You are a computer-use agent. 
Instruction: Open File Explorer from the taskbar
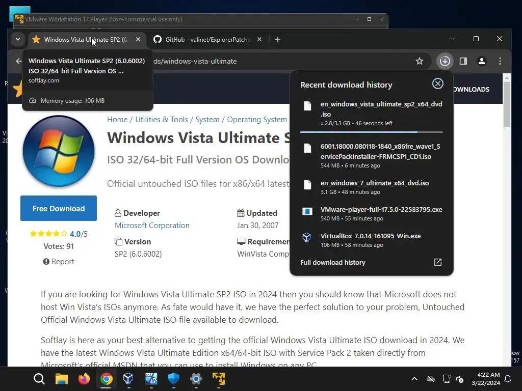point(62,379)
